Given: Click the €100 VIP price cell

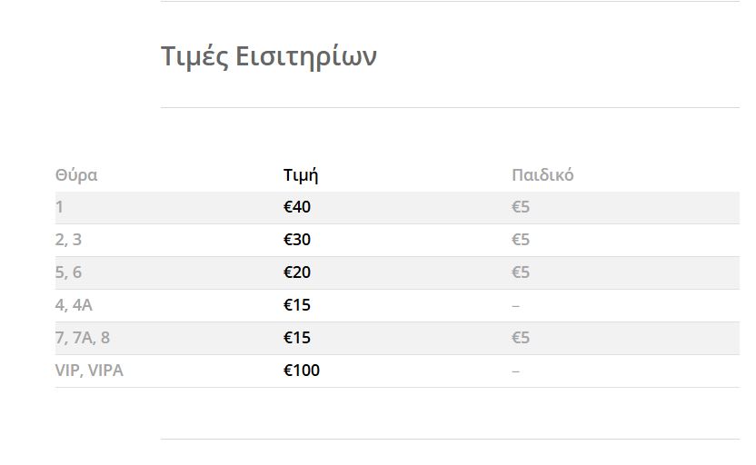Looking at the screenshot, I should pos(302,371).
